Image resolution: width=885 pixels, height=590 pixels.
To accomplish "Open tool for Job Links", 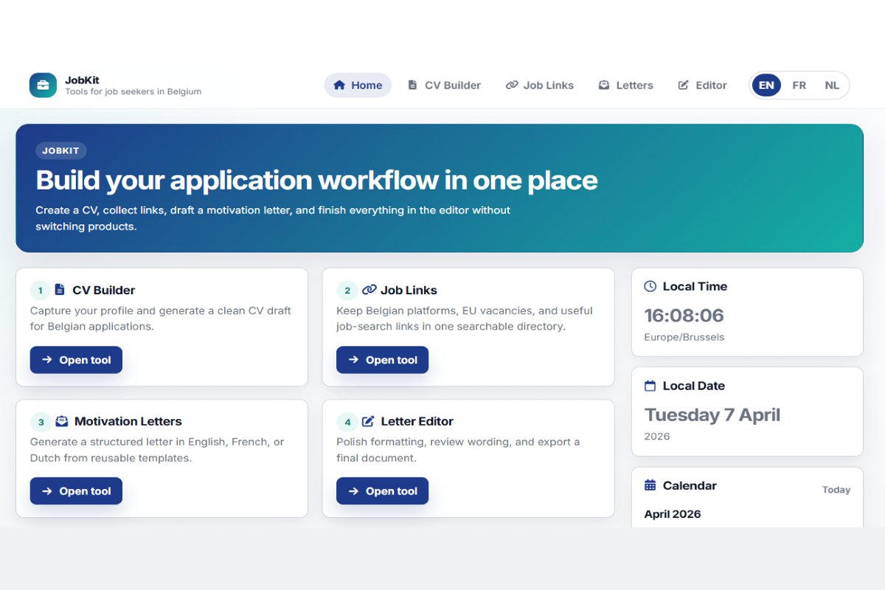I will pyautogui.click(x=382, y=360).
